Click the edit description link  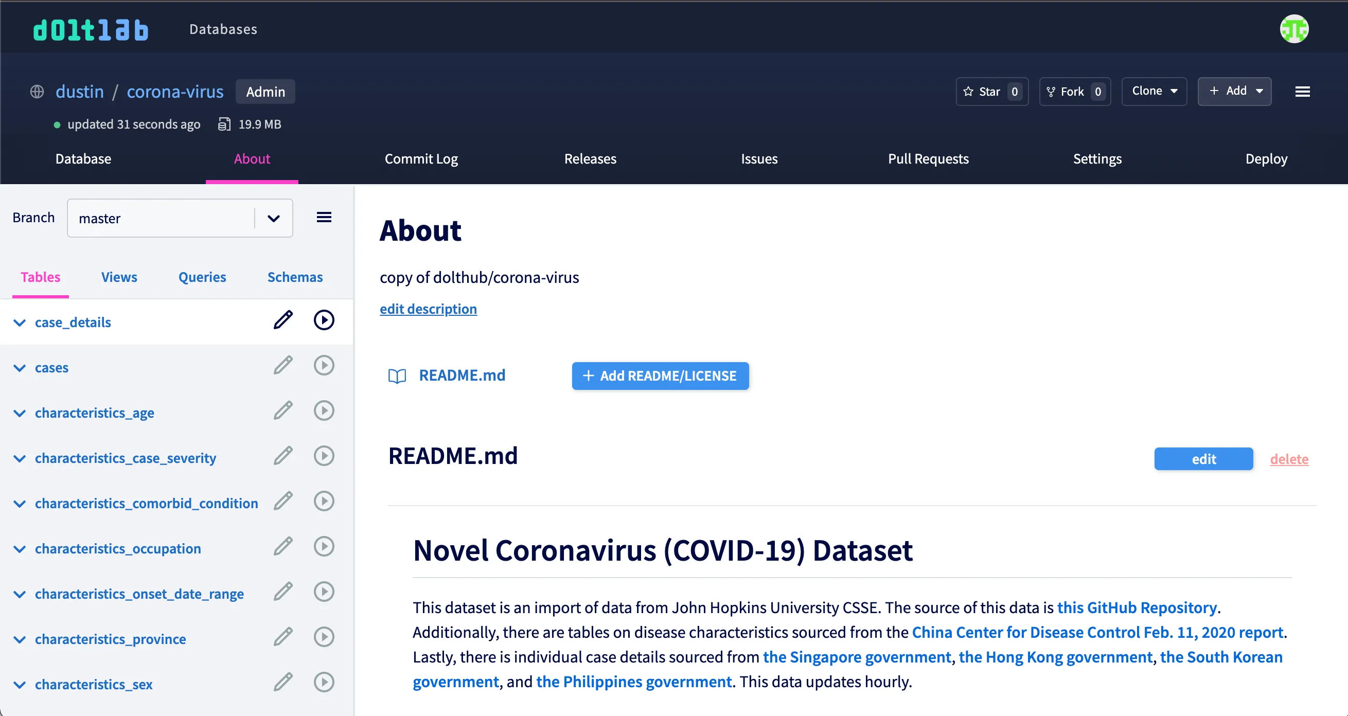(x=428, y=309)
